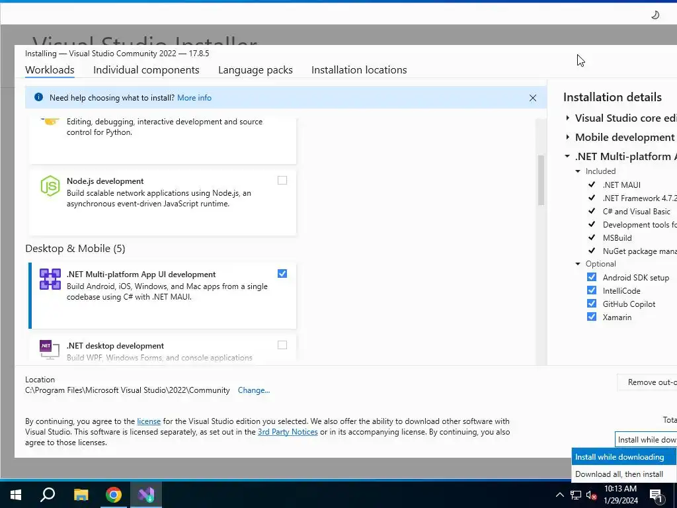Open network status tray icon

pos(576,495)
